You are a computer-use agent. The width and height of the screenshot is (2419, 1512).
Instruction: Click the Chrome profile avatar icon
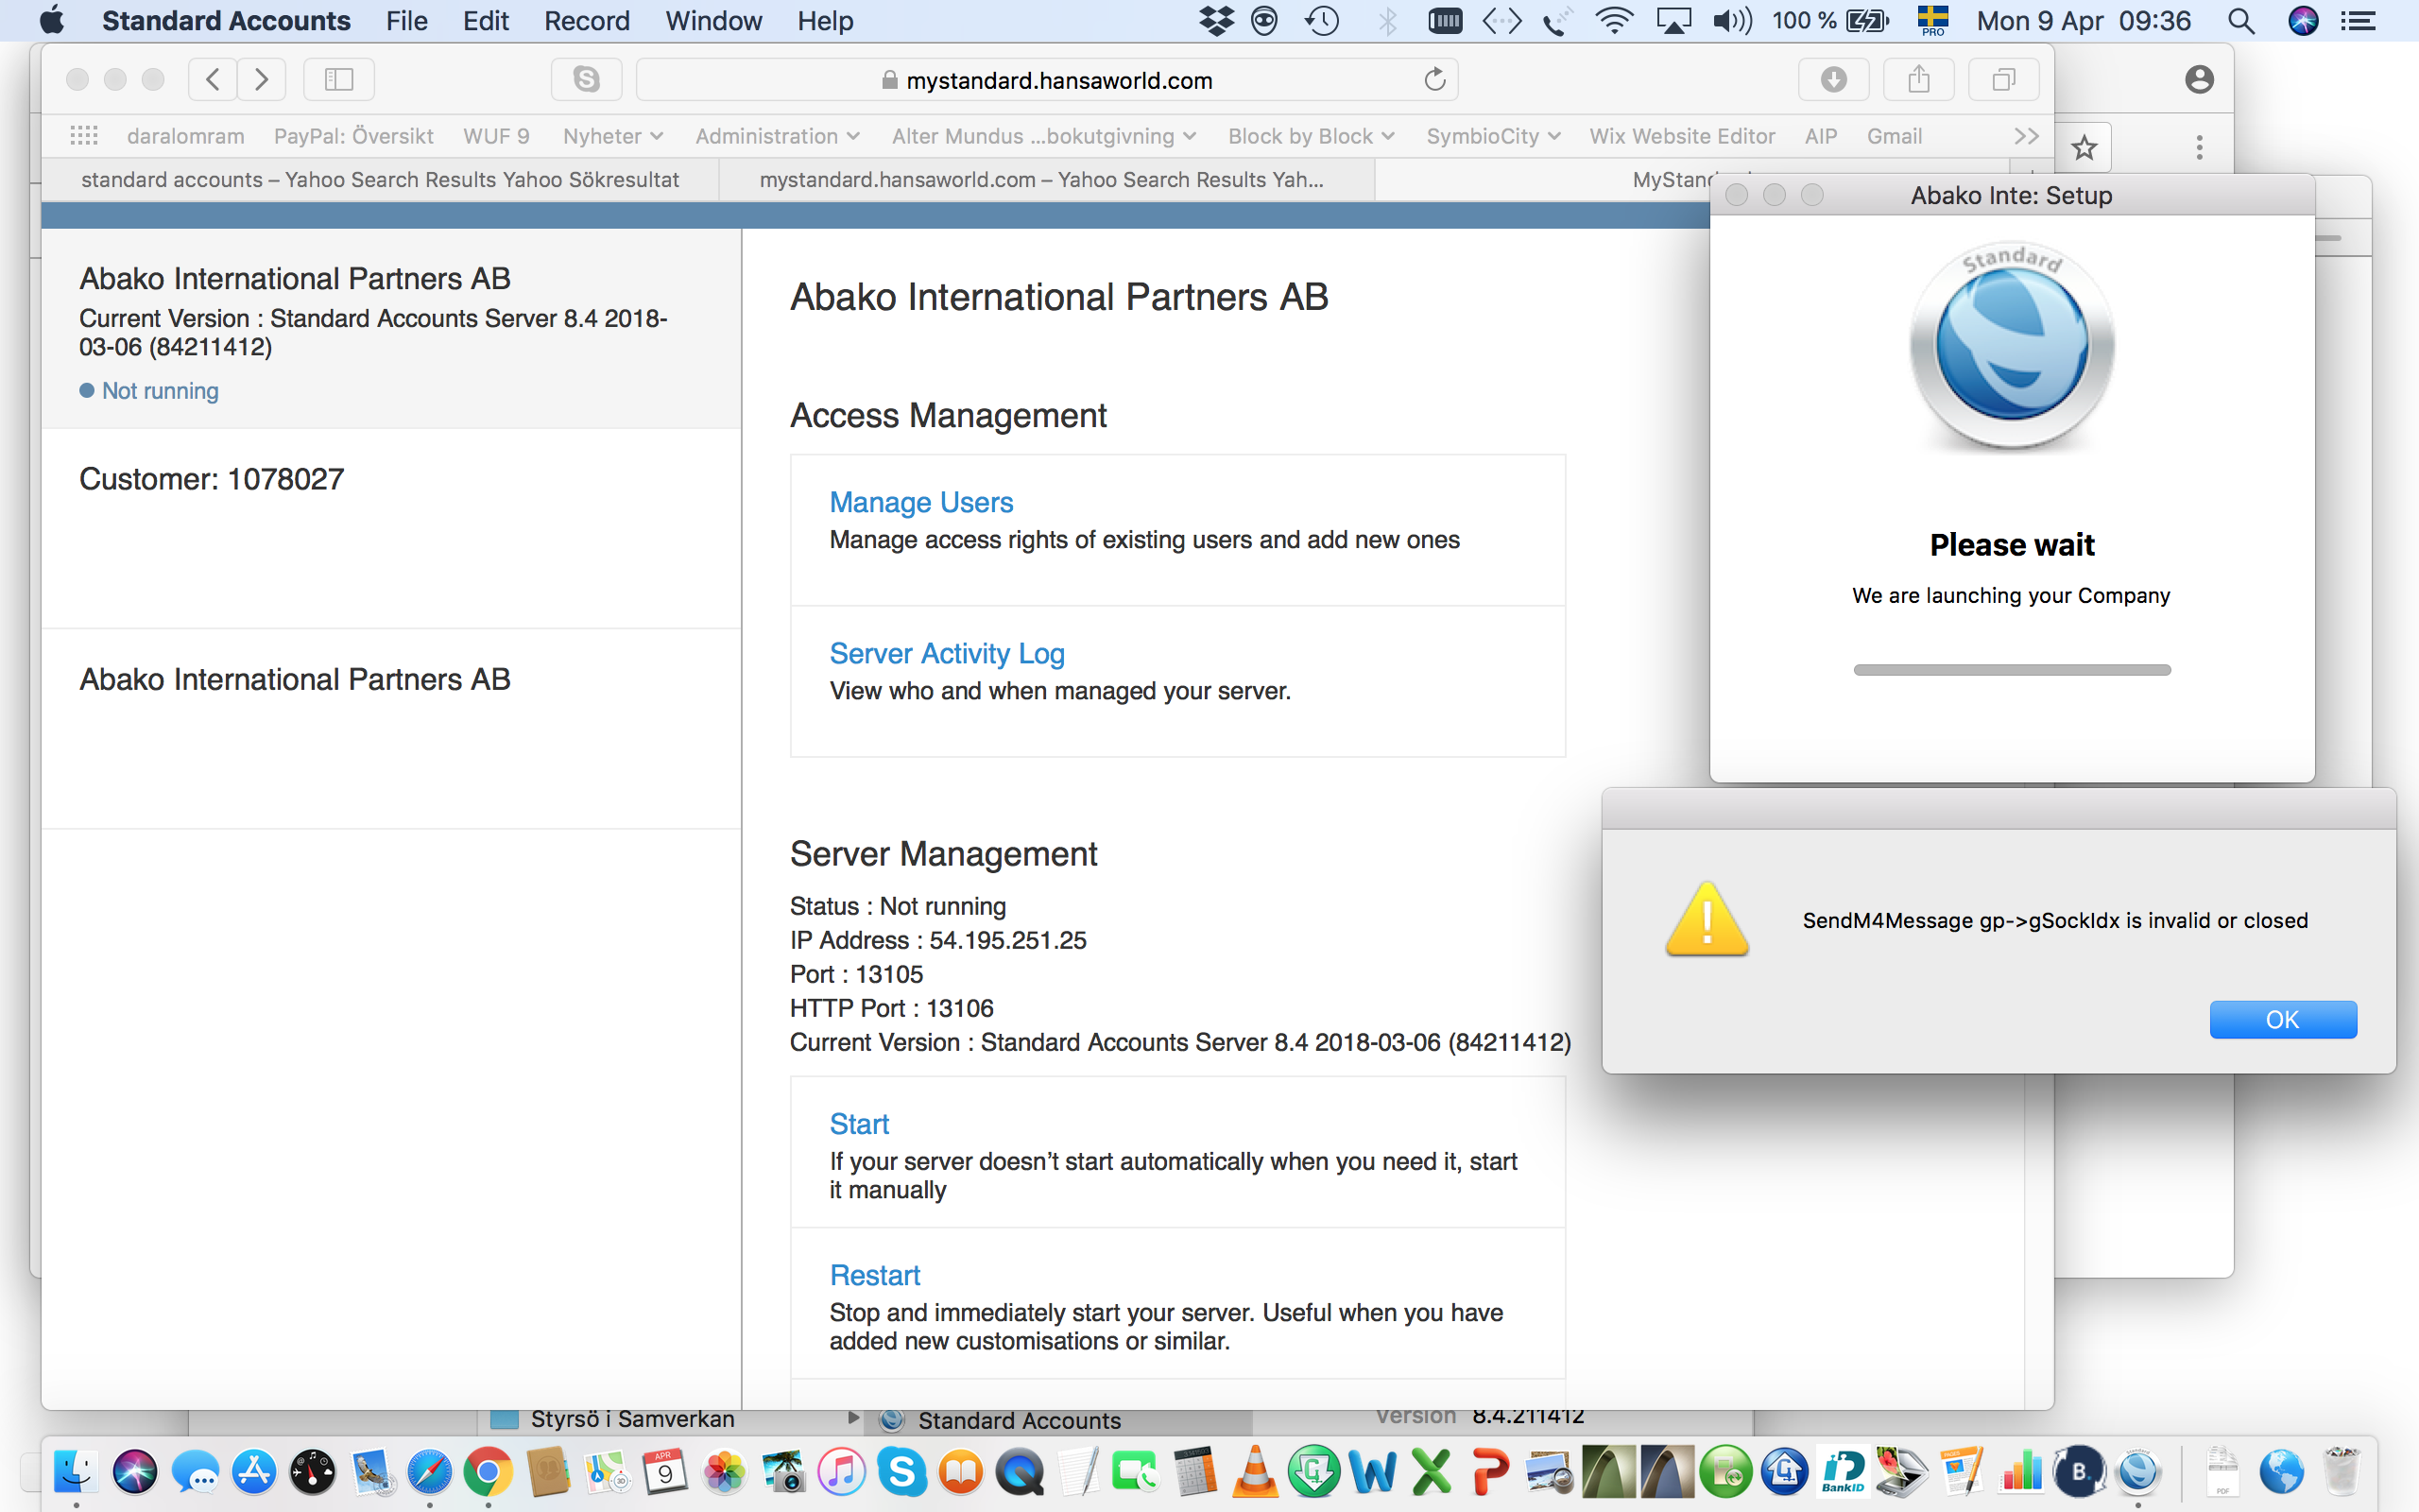[x=2199, y=79]
